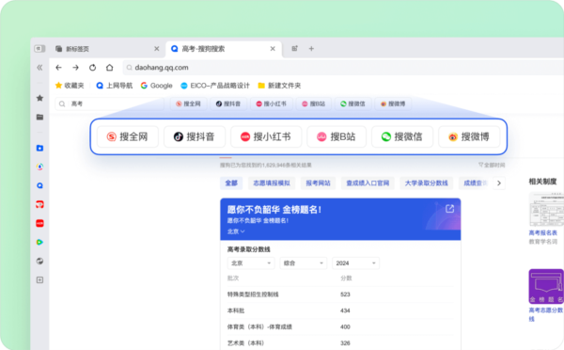The height and width of the screenshot is (350, 564).
Task: Open the 2024 year dropdown
Action: pos(355,263)
